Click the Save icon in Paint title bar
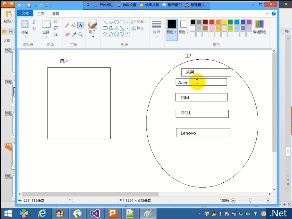The height and width of the screenshot is (219, 292). tap(29, 5)
